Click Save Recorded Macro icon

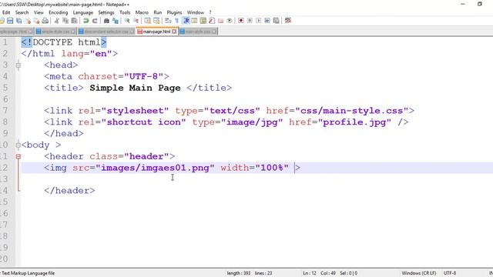(x=276, y=21)
